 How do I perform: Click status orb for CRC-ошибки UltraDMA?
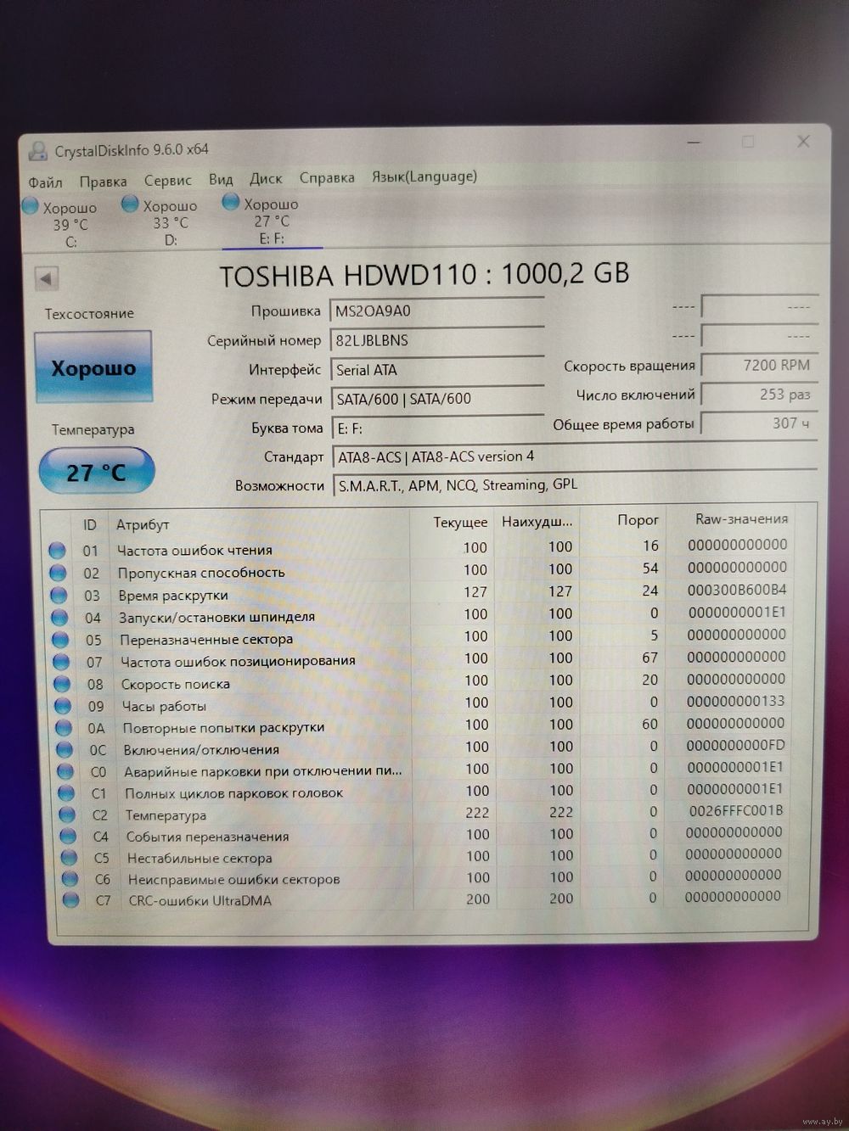70,901
